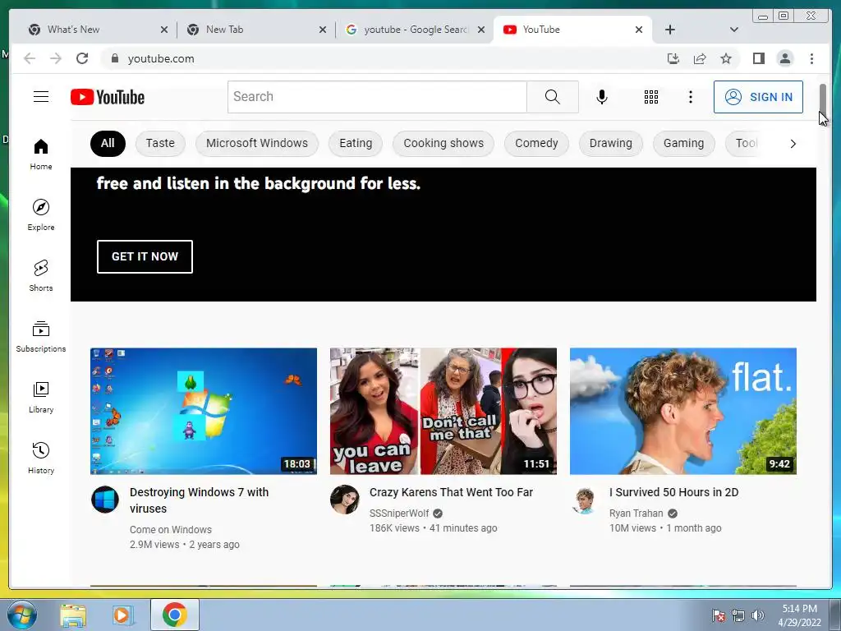Select the Eating category chip

[356, 143]
